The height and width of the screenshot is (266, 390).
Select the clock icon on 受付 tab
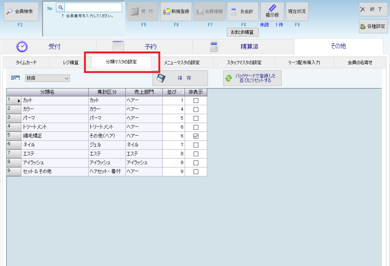[22, 46]
